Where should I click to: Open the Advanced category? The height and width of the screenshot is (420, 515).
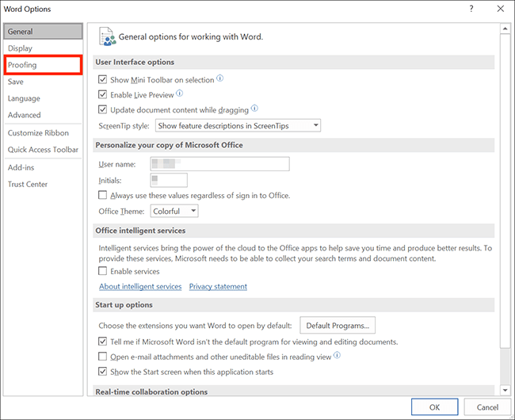pyautogui.click(x=43, y=115)
